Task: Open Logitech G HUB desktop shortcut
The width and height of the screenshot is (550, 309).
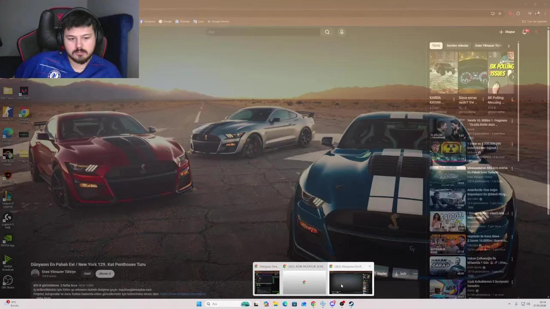Action: pos(8,221)
